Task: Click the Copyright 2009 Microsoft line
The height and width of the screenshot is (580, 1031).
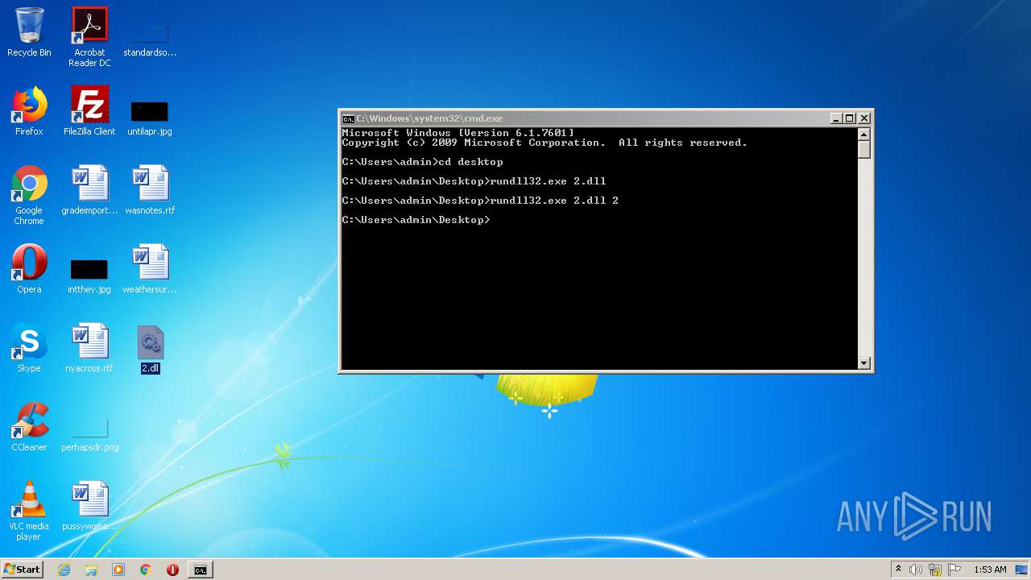Action: point(544,143)
